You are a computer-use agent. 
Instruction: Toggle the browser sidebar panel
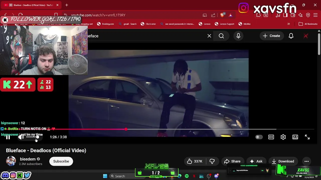pyautogui.click(x=285, y=15)
